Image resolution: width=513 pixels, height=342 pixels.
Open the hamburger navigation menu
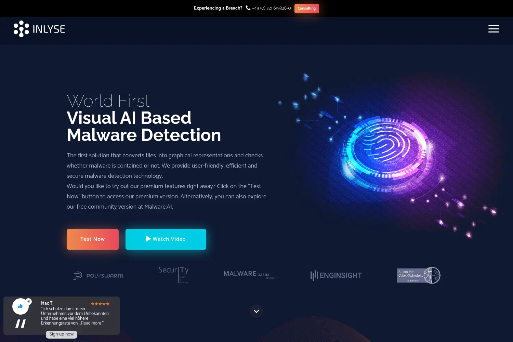pos(494,29)
